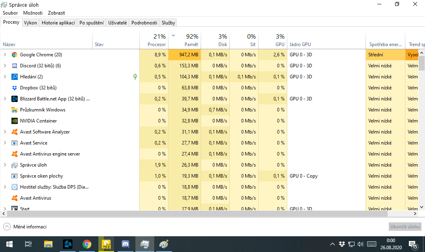Switch to the Výkon tab
The width and height of the screenshot is (425, 252).
[30, 23]
